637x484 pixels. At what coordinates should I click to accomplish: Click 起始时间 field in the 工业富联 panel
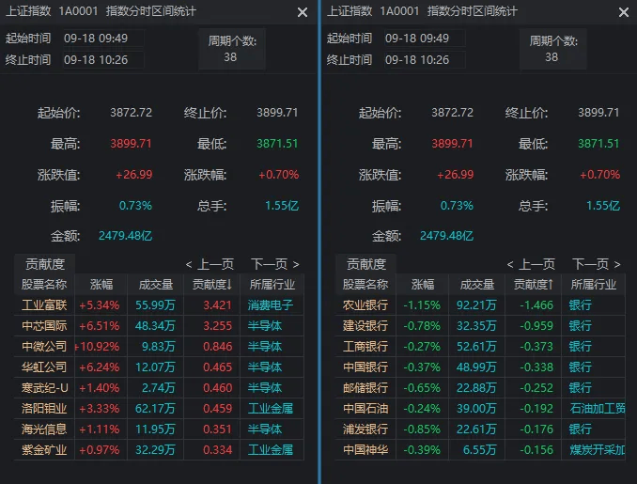102,39
